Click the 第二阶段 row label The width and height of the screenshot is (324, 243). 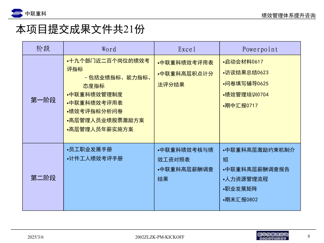point(43,178)
